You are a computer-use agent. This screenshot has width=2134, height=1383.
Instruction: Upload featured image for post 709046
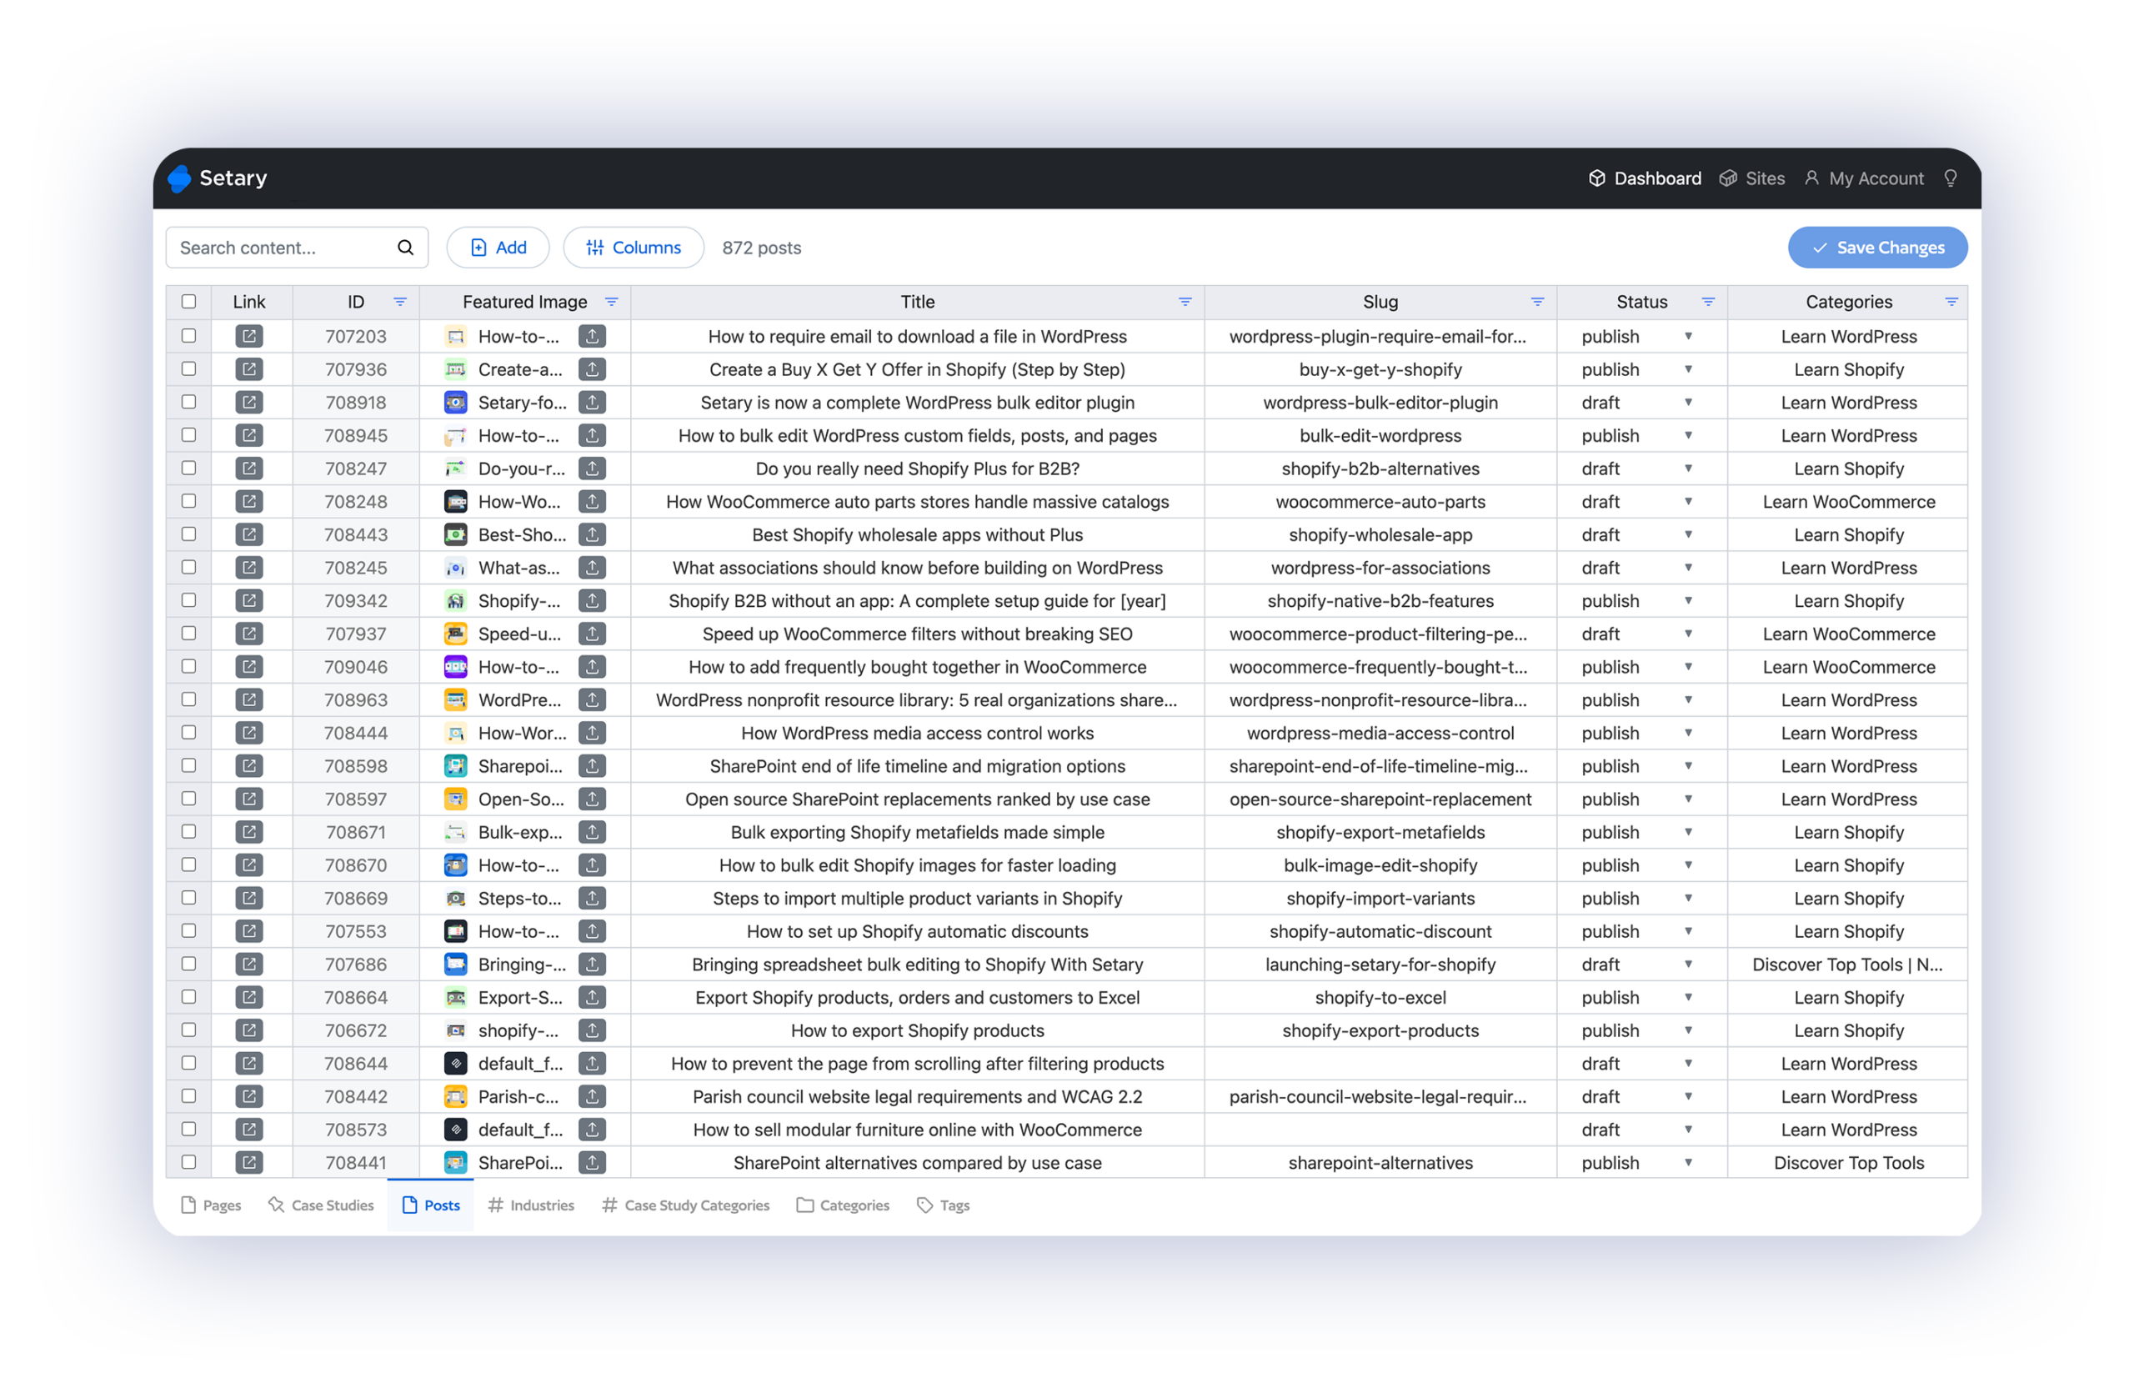(x=592, y=666)
